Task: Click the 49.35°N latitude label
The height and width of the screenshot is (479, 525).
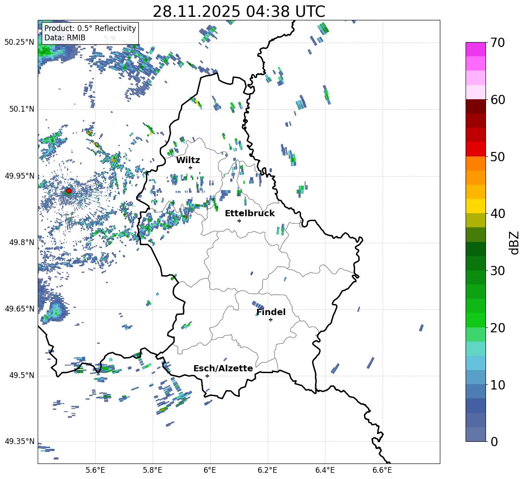Action: point(20,441)
